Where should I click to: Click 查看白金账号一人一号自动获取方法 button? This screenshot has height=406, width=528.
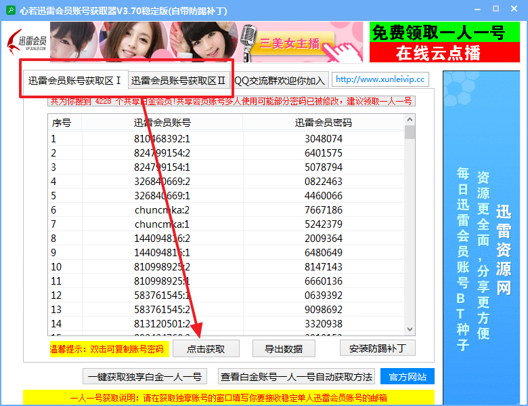click(296, 377)
